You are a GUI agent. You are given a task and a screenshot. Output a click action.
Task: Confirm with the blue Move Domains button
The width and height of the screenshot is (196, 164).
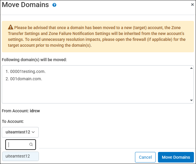point(176,157)
